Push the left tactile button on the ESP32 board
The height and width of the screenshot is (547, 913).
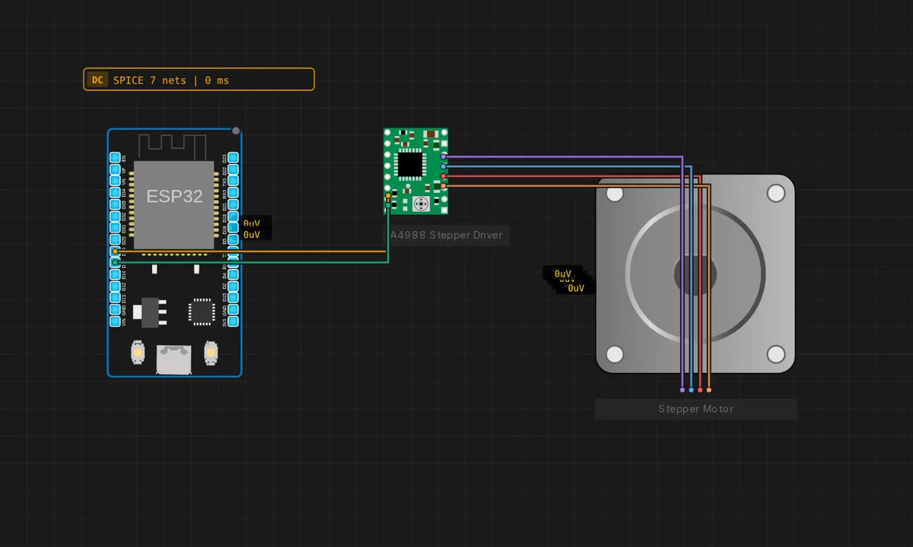point(138,351)
